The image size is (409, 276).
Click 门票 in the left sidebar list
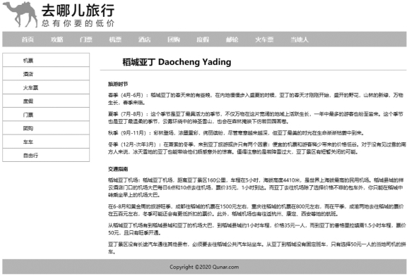coord(46,114)
